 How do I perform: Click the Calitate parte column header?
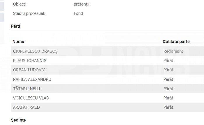[176, 41]
